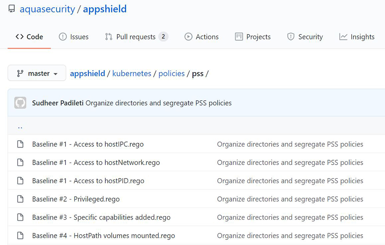This screenshot has height=245, width=385.
Task: Open the aquasecurity owner link
Action: 47,9
